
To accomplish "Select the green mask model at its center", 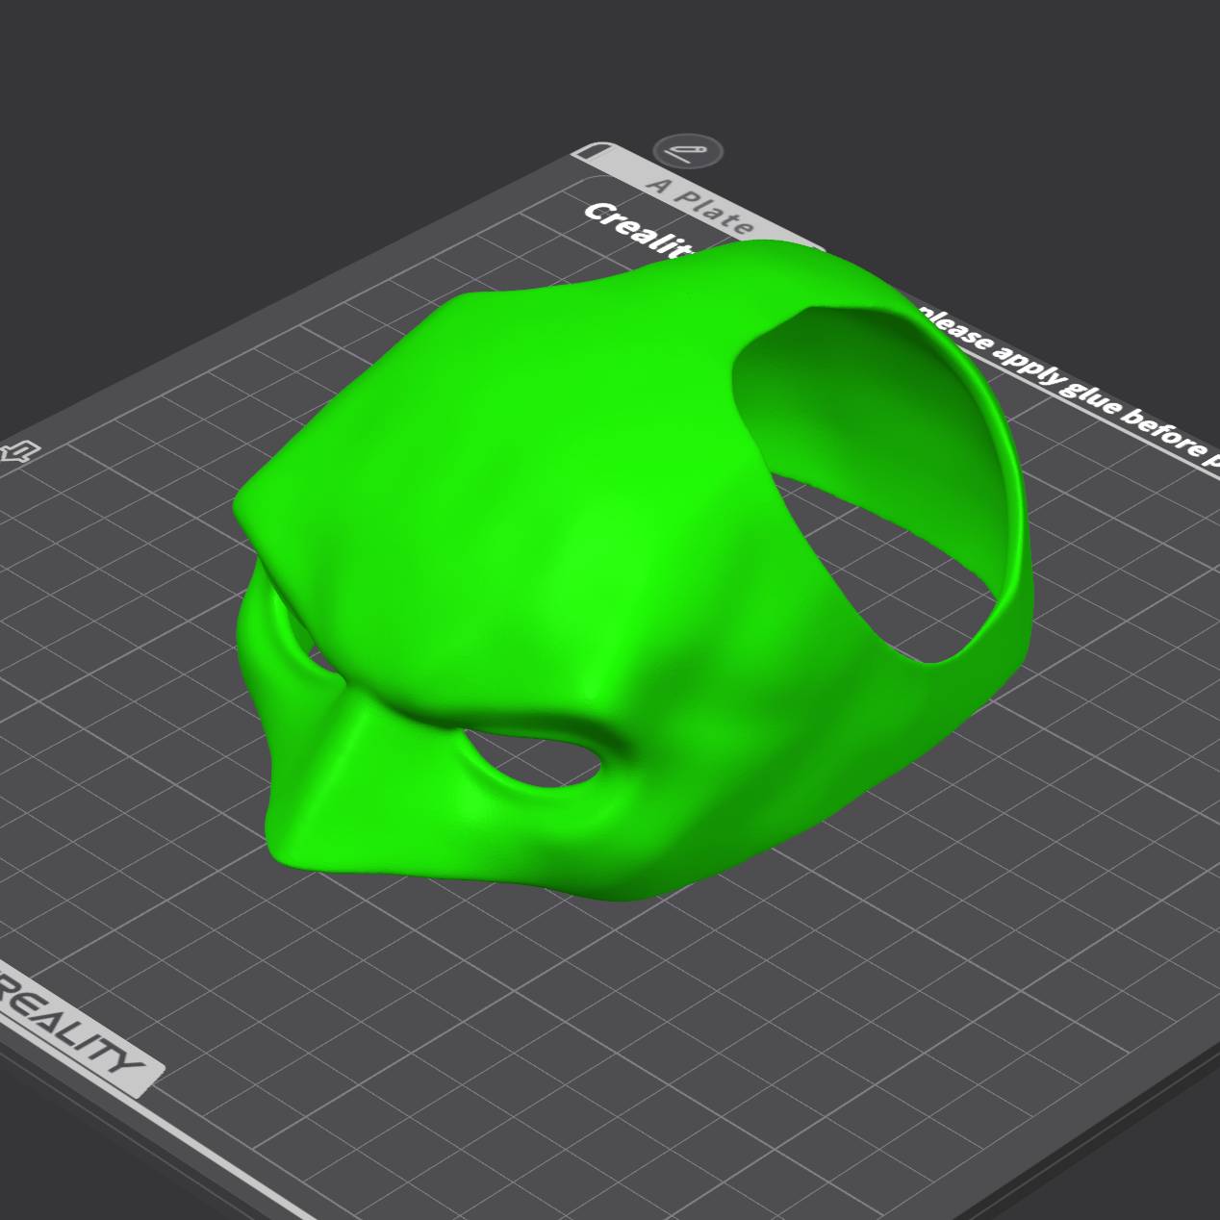I will click(x=577, y=539).
